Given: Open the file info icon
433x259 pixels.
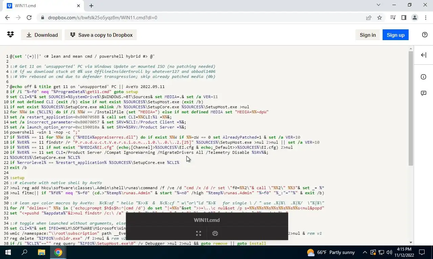Looking at the screenshot, I should tap(424, 77).
